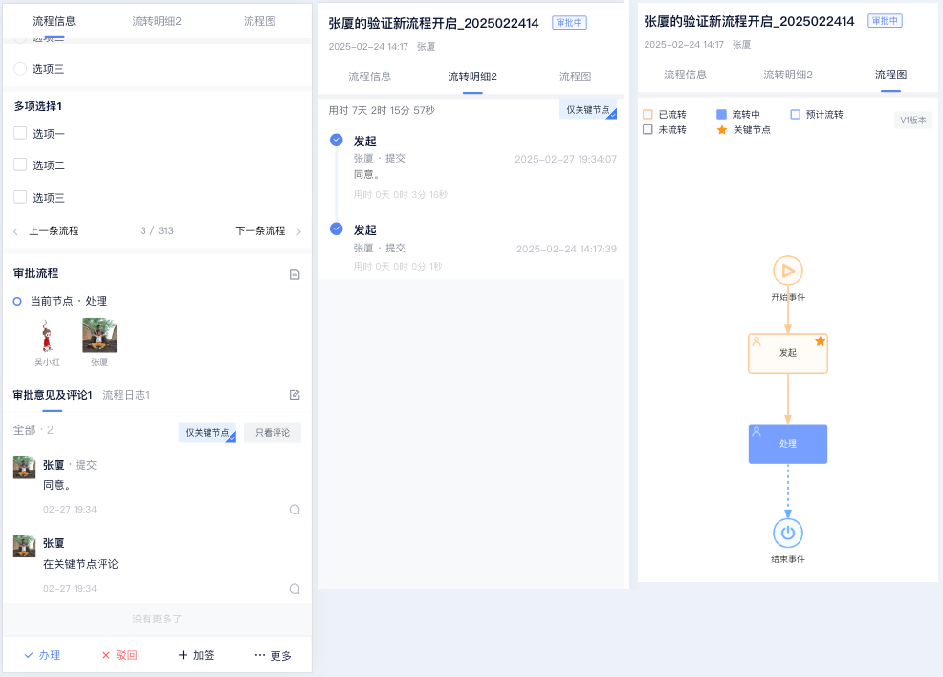This screenshot has height=677, width=943.
Task: Click the 办理 button
Action: tap(42, 655)
